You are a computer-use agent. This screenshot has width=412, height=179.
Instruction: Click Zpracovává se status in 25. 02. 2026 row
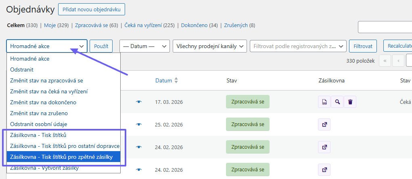click(248, 124)
